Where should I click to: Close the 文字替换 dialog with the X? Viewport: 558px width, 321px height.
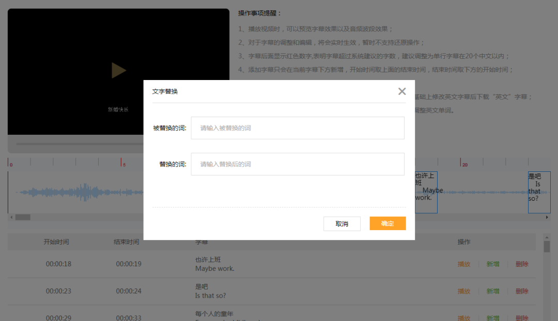click(402, 91)
